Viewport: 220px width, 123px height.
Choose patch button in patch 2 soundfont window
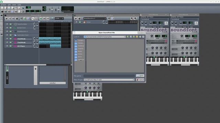pos(166,43)
